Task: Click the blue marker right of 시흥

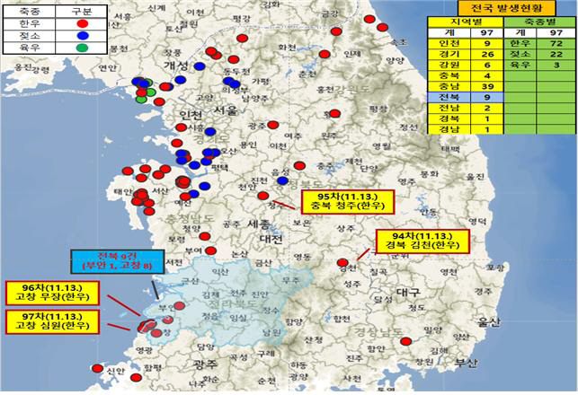Action: coord(209,131)
